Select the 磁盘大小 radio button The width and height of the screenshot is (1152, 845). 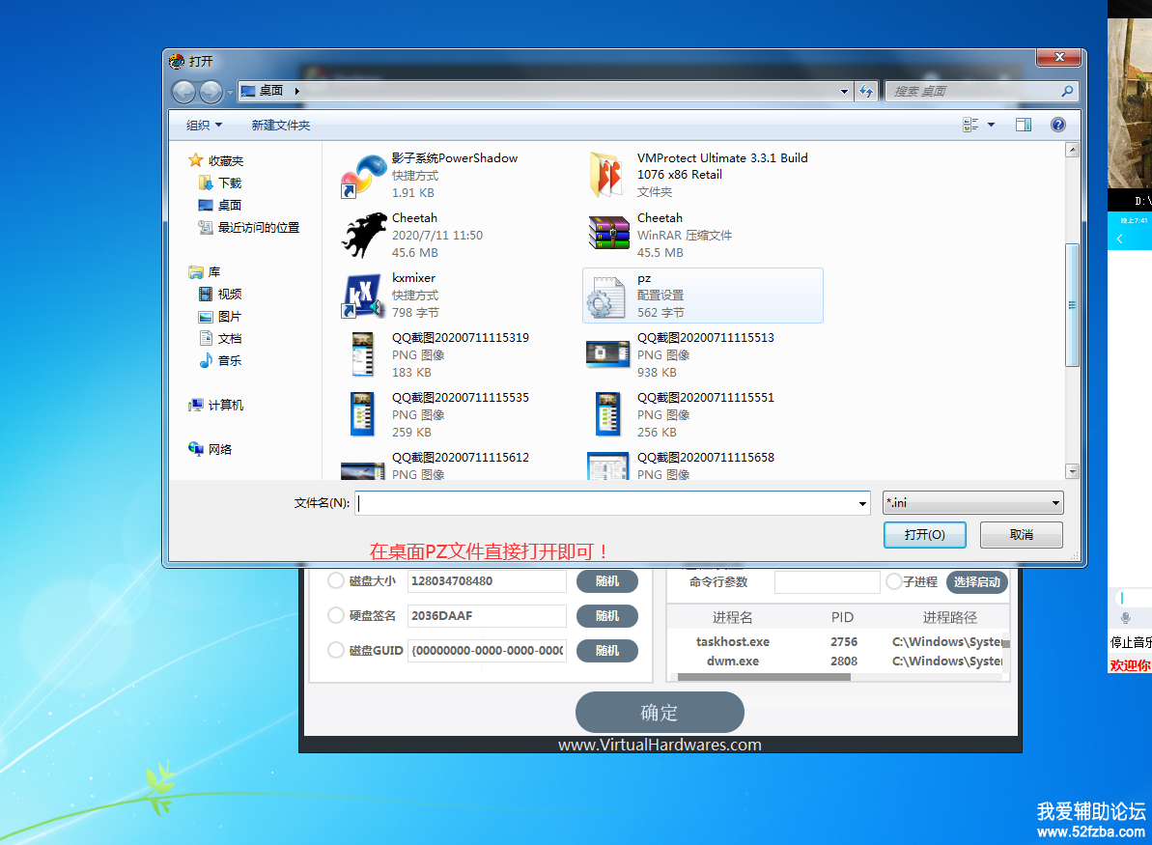[x=336, y=581]
